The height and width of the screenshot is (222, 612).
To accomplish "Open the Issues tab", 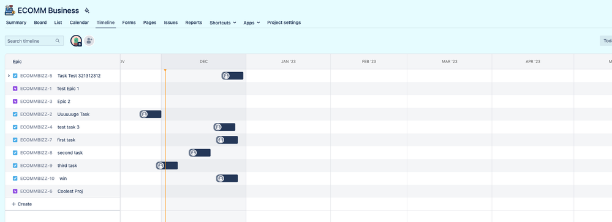I will pyautogui.click(x=170, y=23).
